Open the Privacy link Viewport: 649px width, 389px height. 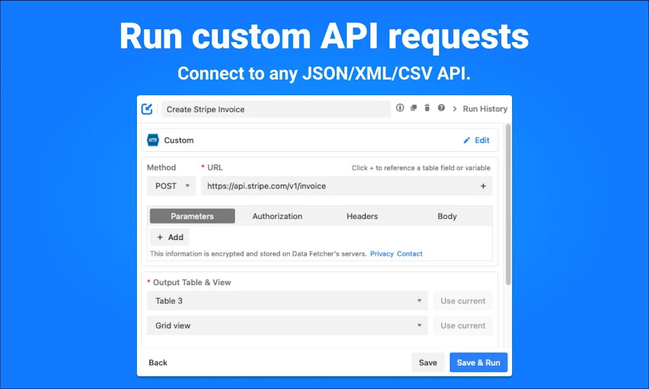click(x=382, y=253)
